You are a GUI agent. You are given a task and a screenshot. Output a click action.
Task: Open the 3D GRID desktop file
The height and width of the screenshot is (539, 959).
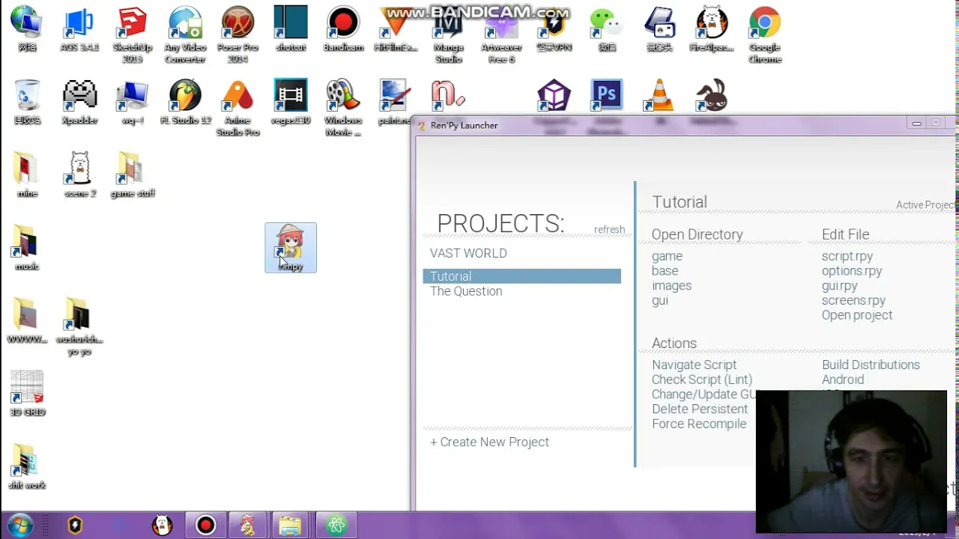pyautogui.click(x=27, y=394)
